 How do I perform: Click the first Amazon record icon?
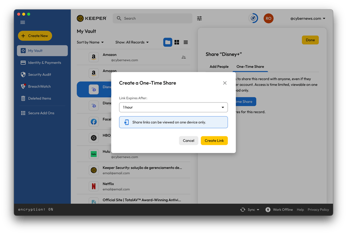(x=94, y=57)
